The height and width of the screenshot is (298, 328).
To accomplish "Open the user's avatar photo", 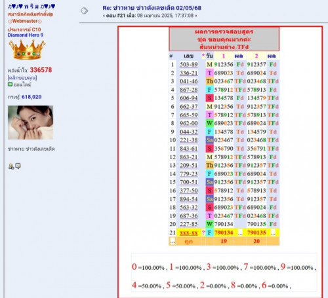I will (30, 122).
